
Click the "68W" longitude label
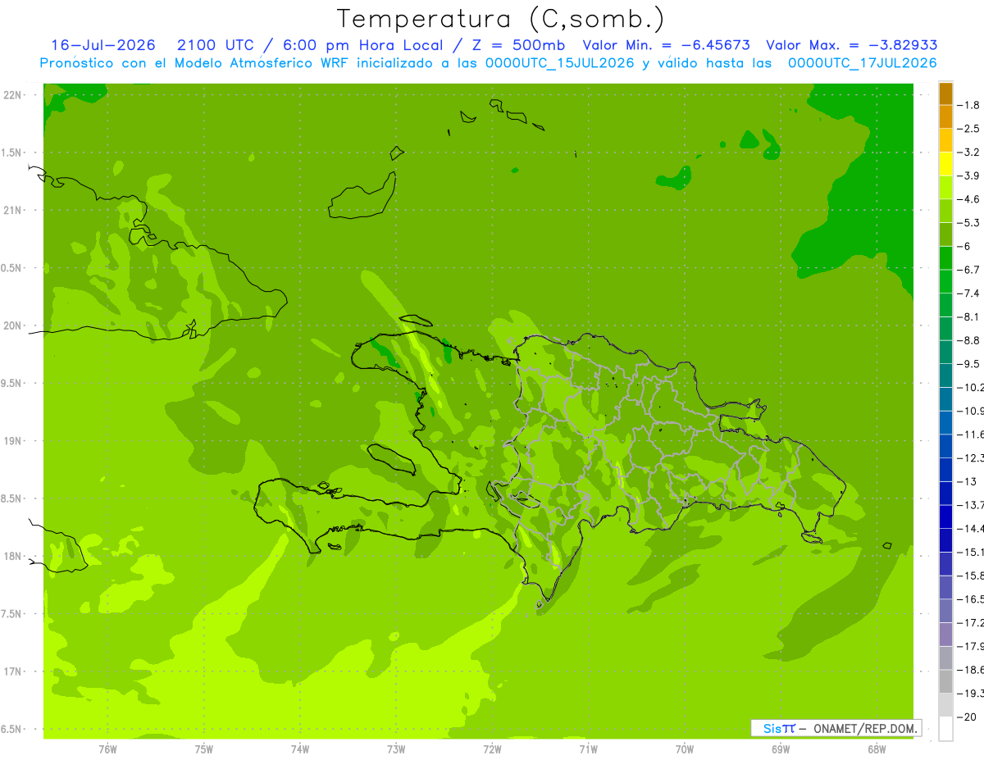point(877,749)
